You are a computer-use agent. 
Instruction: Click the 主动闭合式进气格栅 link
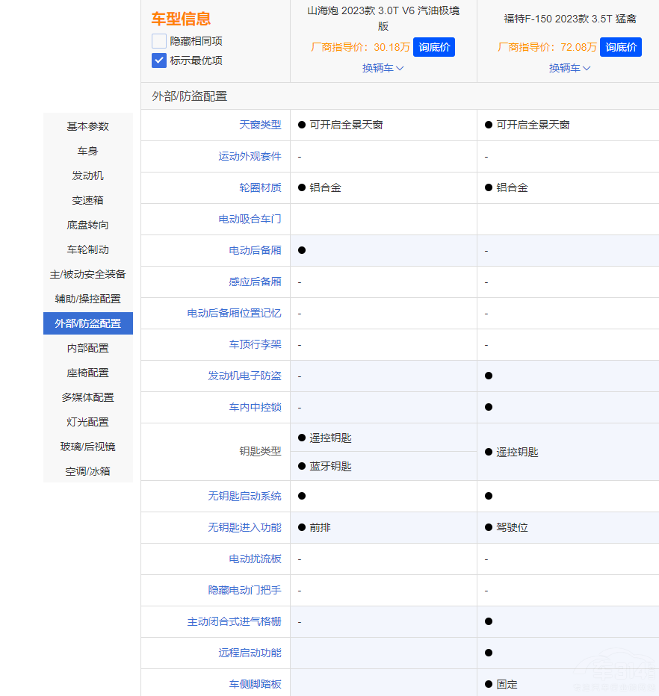coord(234,621)
